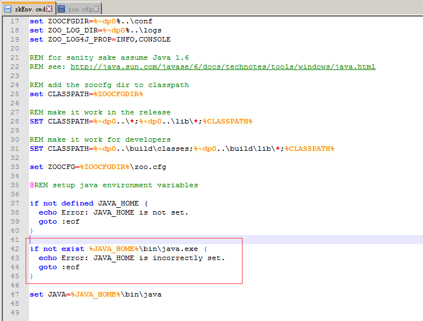Click the SET CLASSPATH line with 'build\classes'
423x321 pixels.
(x=182, y=149)
